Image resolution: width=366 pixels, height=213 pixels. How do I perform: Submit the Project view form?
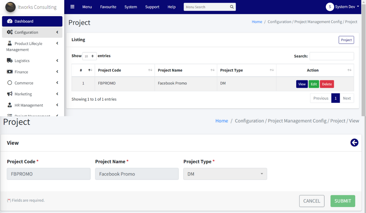pos(343,201)
